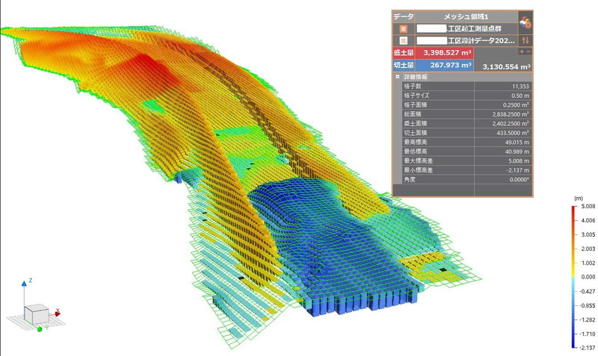Click the orange 基 base data icon
Image resolution: width=598 pixels, height=356 pixels.
coord(403,28)
